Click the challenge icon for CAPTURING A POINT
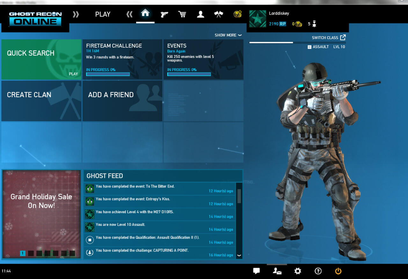This screenshot has width=408, height=279. (x=90, y=253)
